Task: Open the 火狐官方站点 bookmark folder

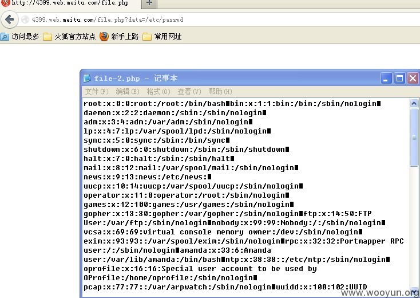Action: tap(69, 36)
